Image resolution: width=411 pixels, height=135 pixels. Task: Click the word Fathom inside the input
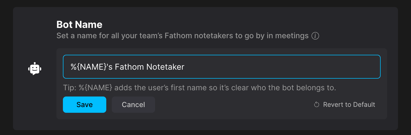[x=130, y=67]
